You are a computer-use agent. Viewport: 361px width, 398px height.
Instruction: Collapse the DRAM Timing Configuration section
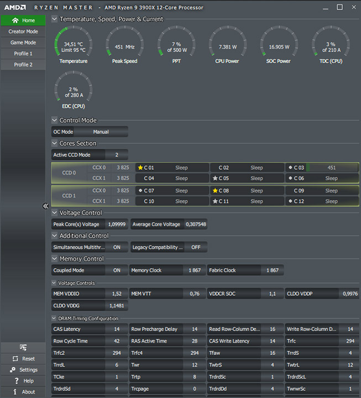coord(54,318)
